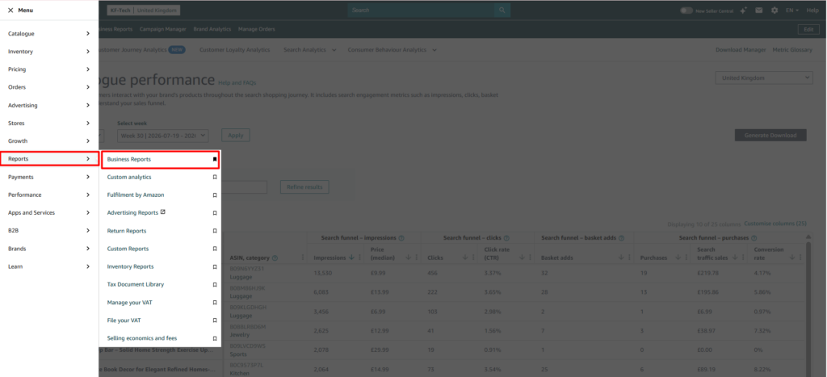
Task: Open Brand Analytics in top navigation
Action: tap(212, 29)
